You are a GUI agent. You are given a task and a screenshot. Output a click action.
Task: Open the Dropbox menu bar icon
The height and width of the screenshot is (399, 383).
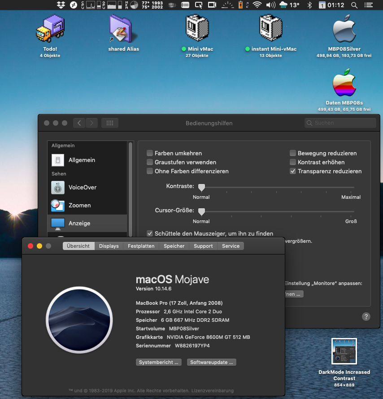click(61, 5)
